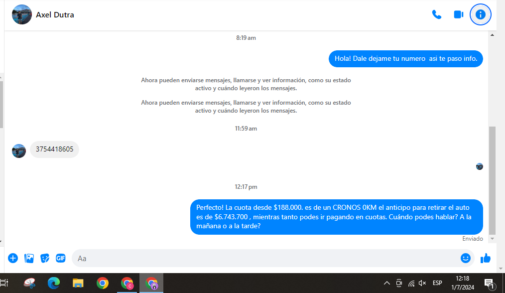505x293 pixels.
Task: Open Microsoft Edge from the taskbar
Action: pos(53,284)
